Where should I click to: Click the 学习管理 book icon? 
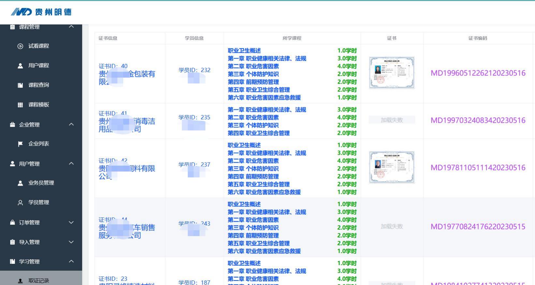pyautogui.click(x=12, y=261)
